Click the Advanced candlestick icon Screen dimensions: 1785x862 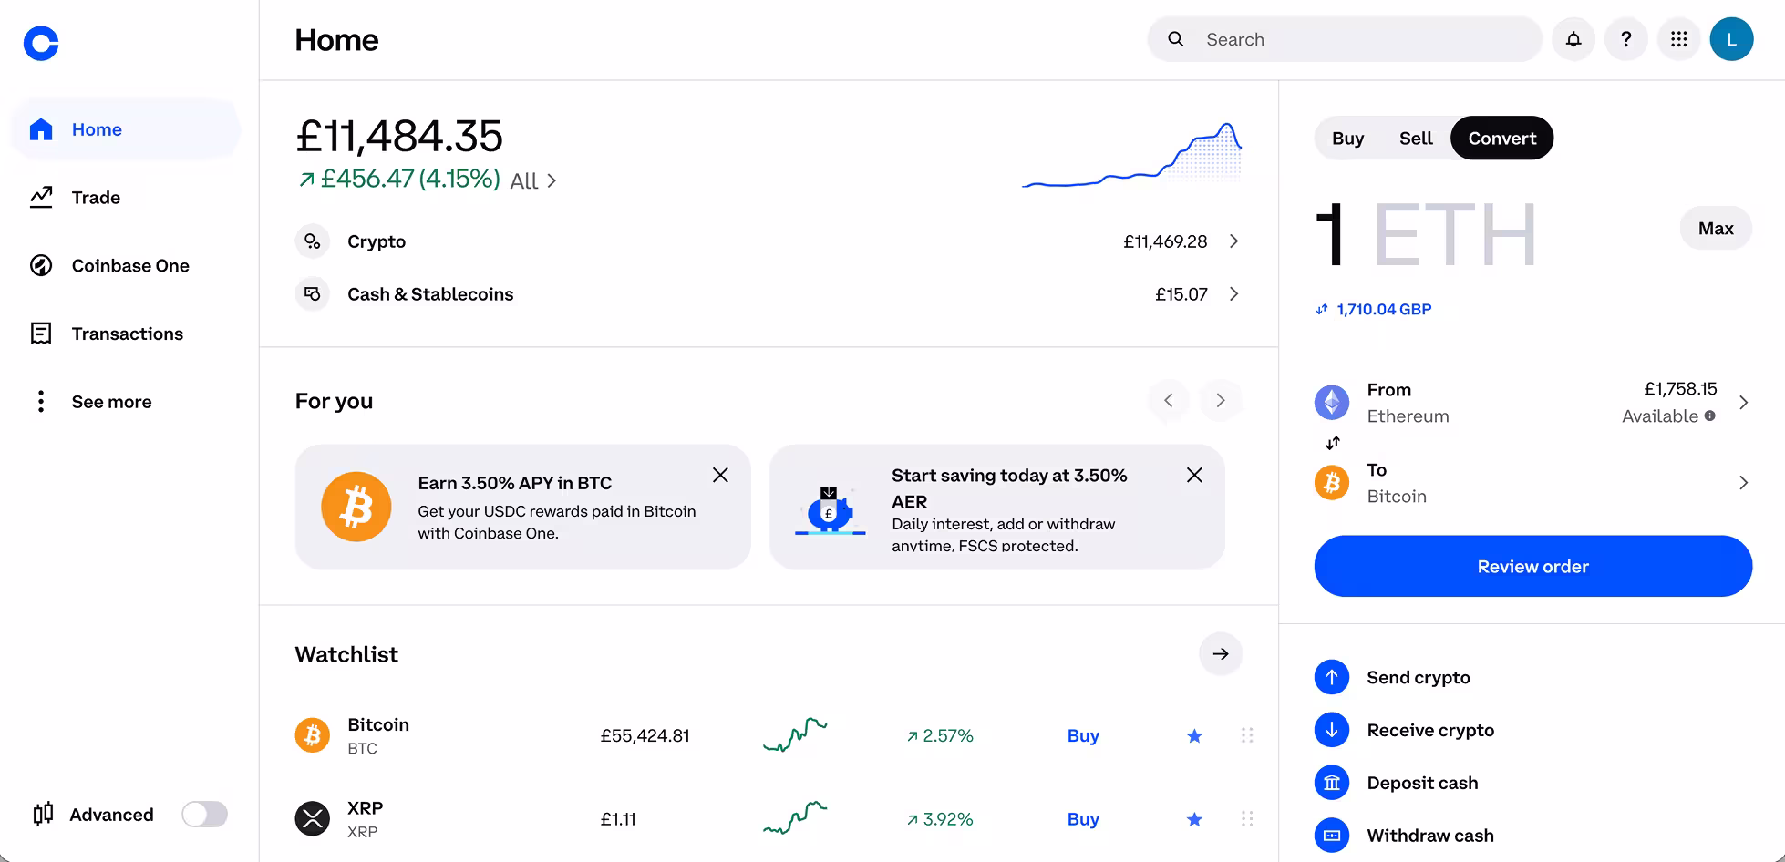[x=43, y=814]
